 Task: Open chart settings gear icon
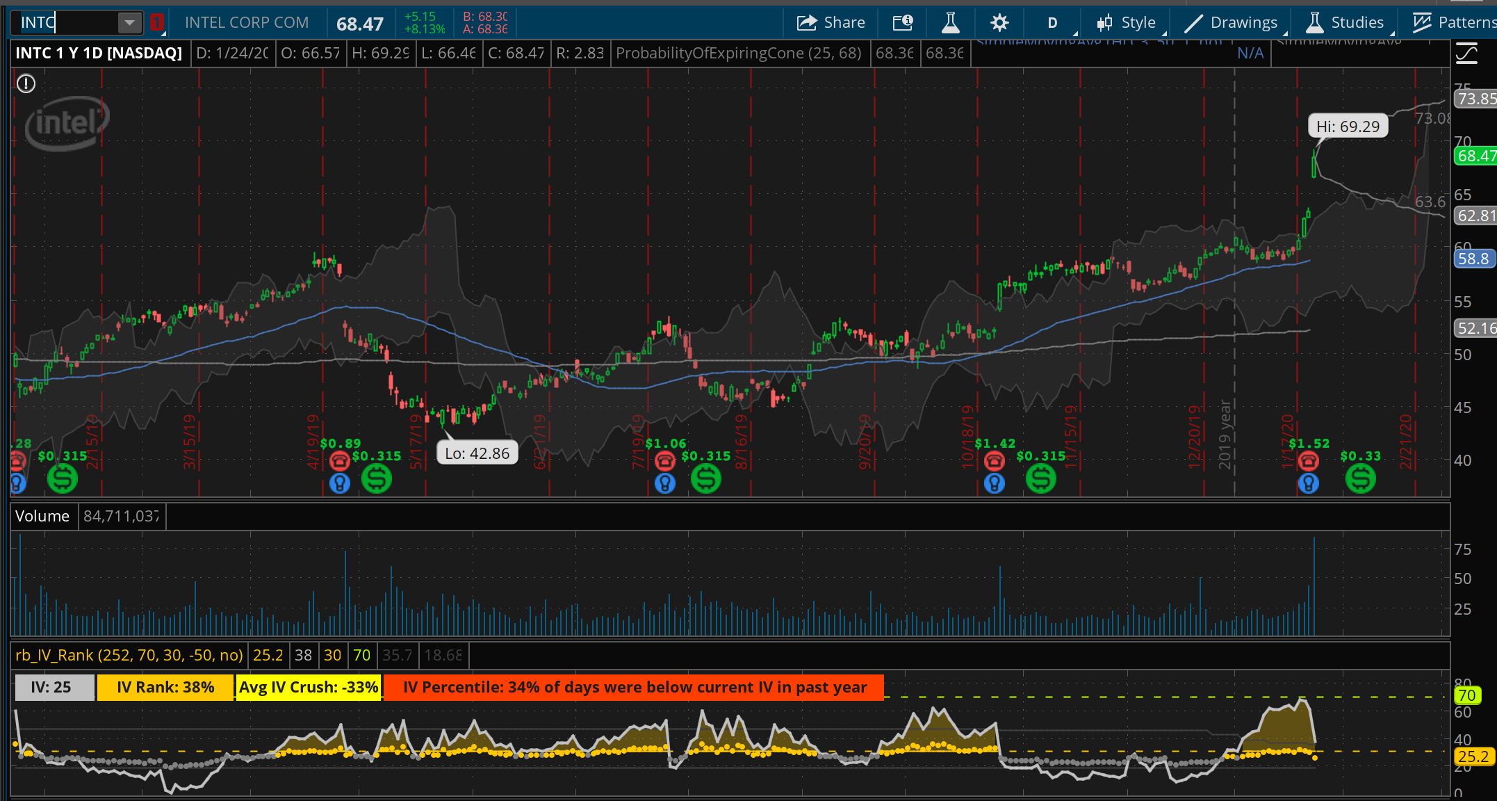point(999,23)
